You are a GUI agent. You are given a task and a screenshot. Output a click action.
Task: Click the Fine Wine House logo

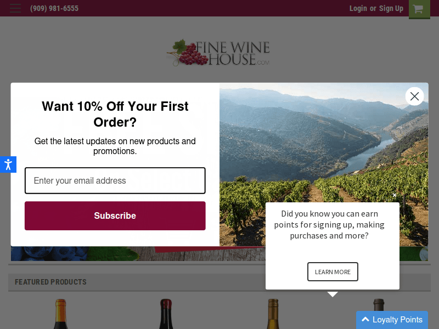click(x=218, y=53)
